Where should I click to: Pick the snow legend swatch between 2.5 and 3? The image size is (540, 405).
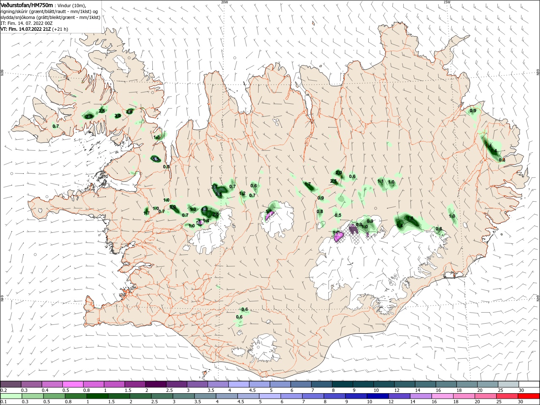[176, 384]
